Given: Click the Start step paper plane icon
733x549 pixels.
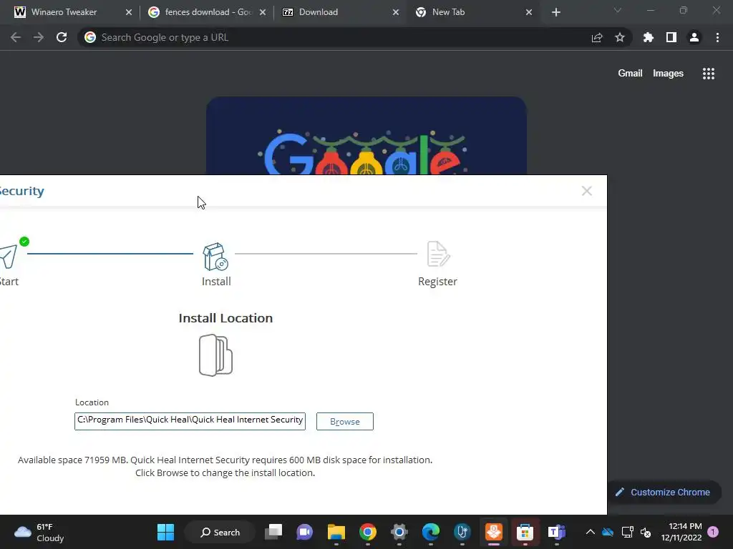Looking at the screenshot, I should point(8,257).
